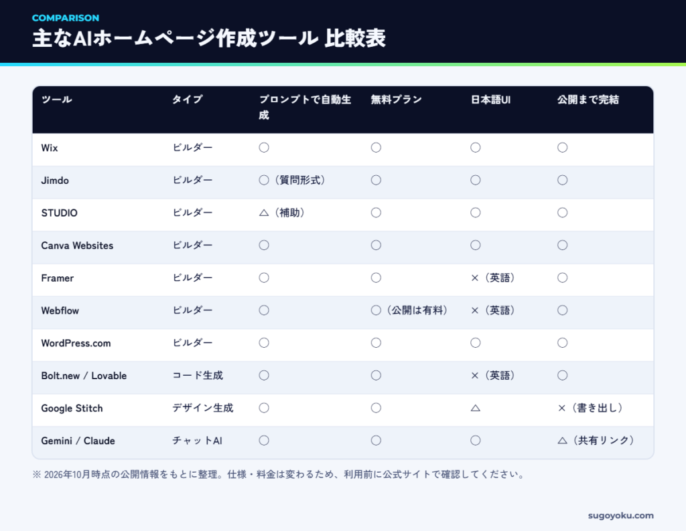Select the WordPress.com cell
This screenshot has width=686, height=531.
coord(76,343)
